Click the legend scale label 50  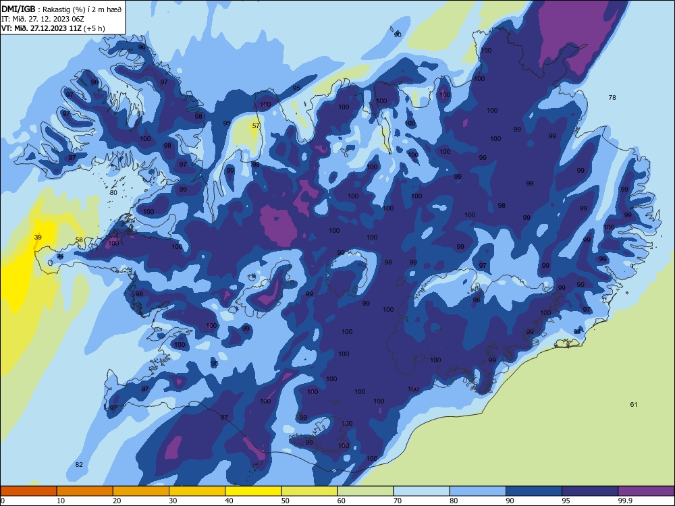(286, 501)
